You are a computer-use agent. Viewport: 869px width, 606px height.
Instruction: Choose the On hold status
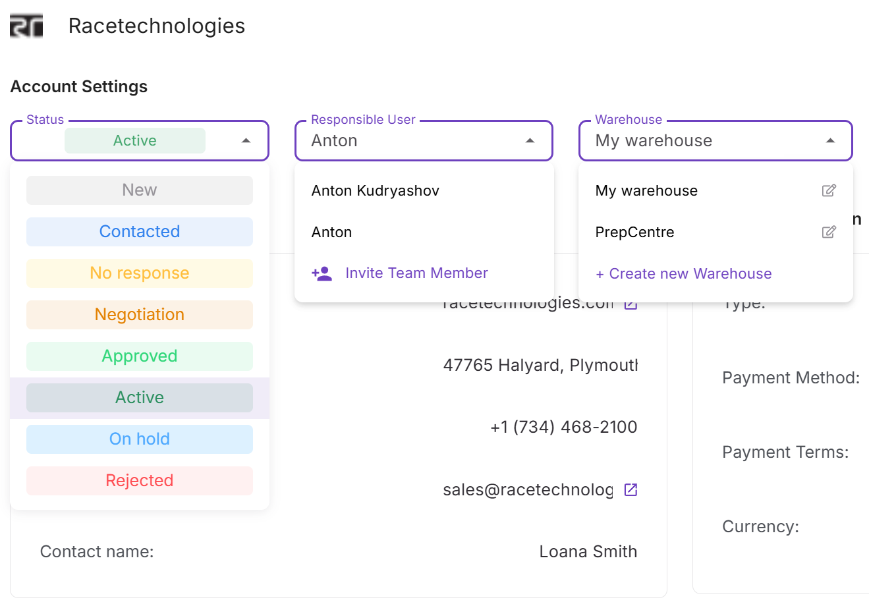[x=139, y=439]
